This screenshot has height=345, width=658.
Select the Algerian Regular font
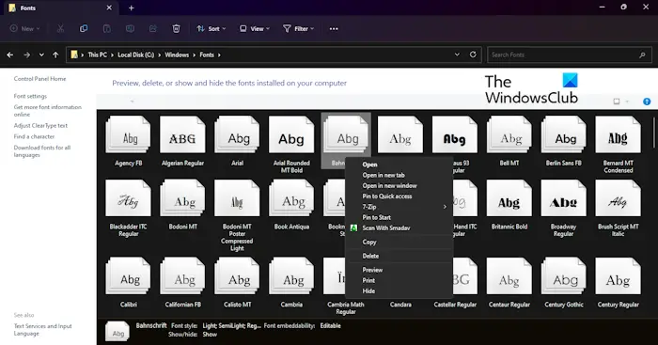(x=182, y=141)
